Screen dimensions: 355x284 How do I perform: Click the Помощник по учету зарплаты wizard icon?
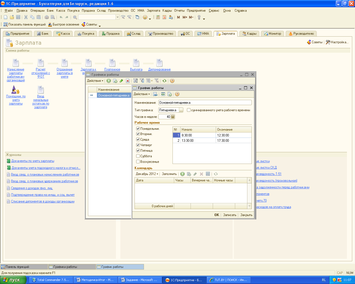point(16,90)
